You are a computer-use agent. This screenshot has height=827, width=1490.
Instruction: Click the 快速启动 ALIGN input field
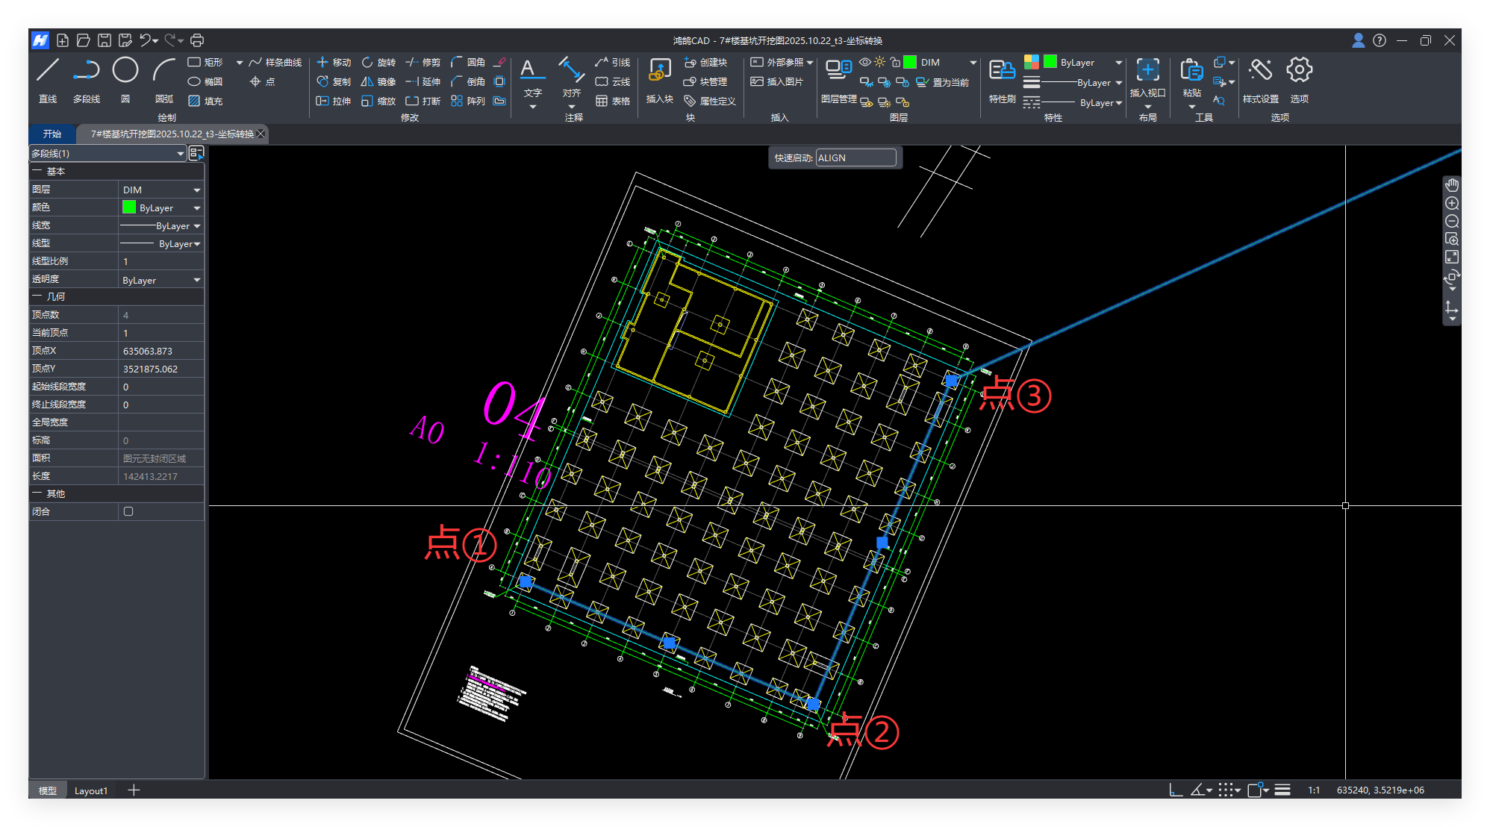[855, 157]
